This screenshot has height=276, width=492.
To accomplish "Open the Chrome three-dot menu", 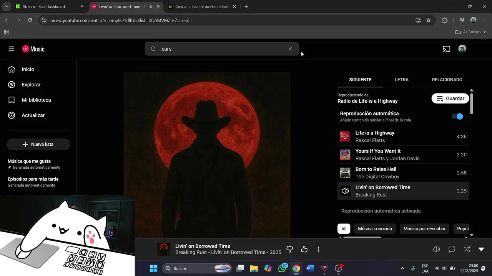I will click(x=485, y=20).
